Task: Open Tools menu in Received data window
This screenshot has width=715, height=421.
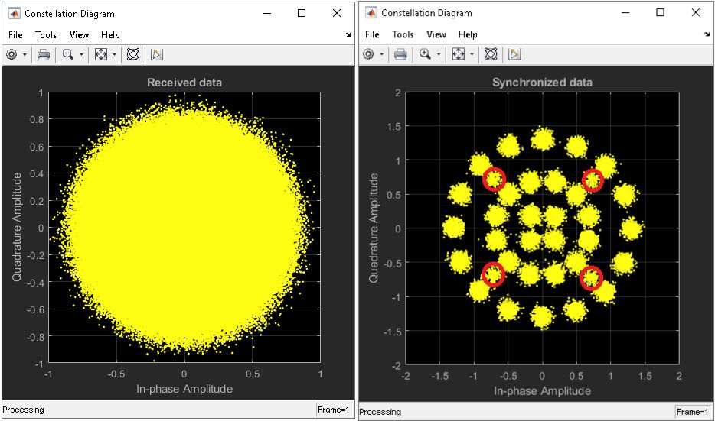Action: click(x=46, y=34)
